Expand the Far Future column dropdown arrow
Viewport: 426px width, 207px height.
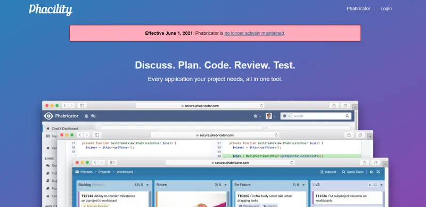[x=304, y=185]
